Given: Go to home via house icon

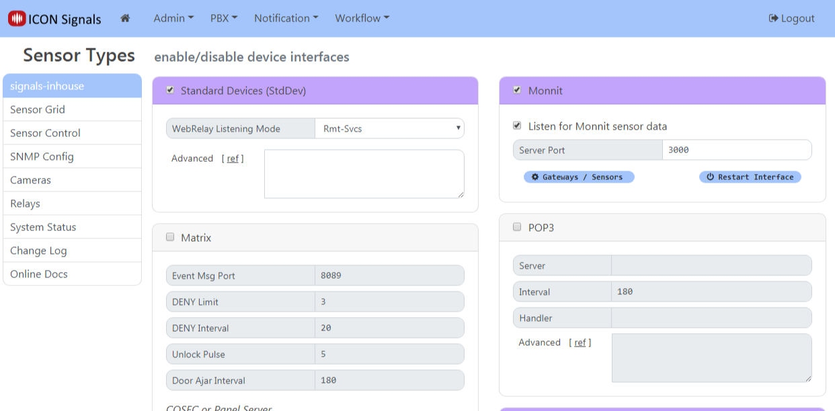Looking at the screenshot, I should (125, 18).
